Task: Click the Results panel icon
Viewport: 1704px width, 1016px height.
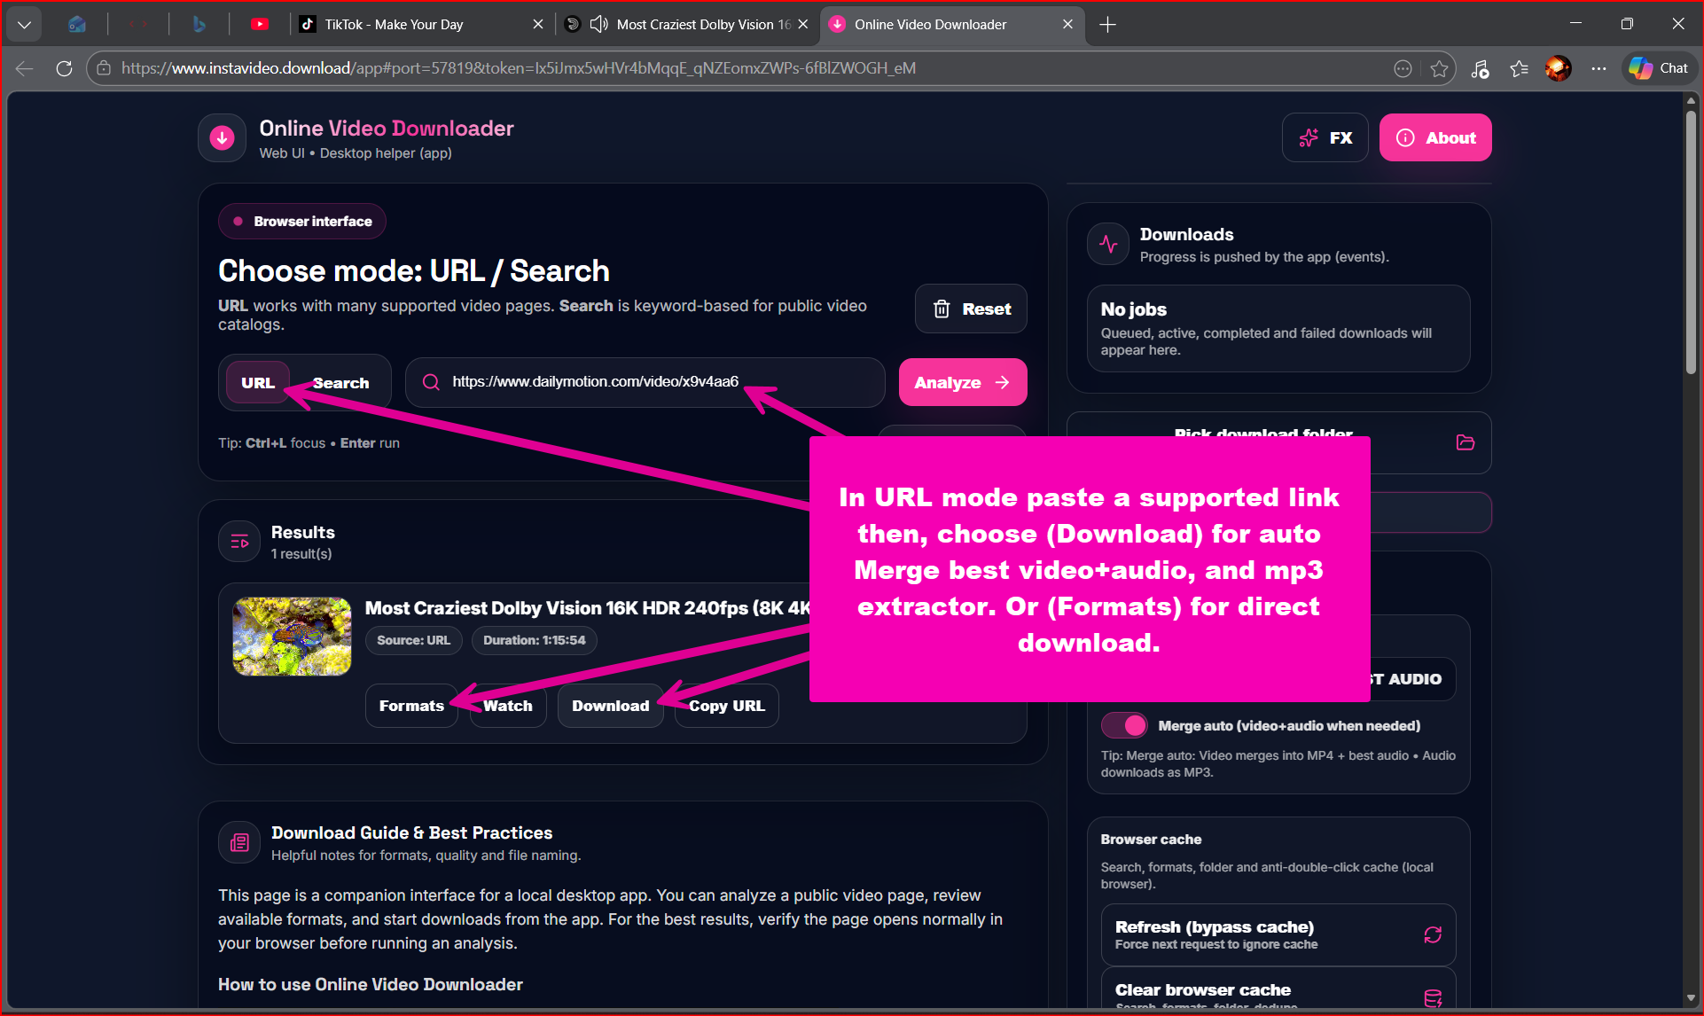Action: tap(238, 541)
